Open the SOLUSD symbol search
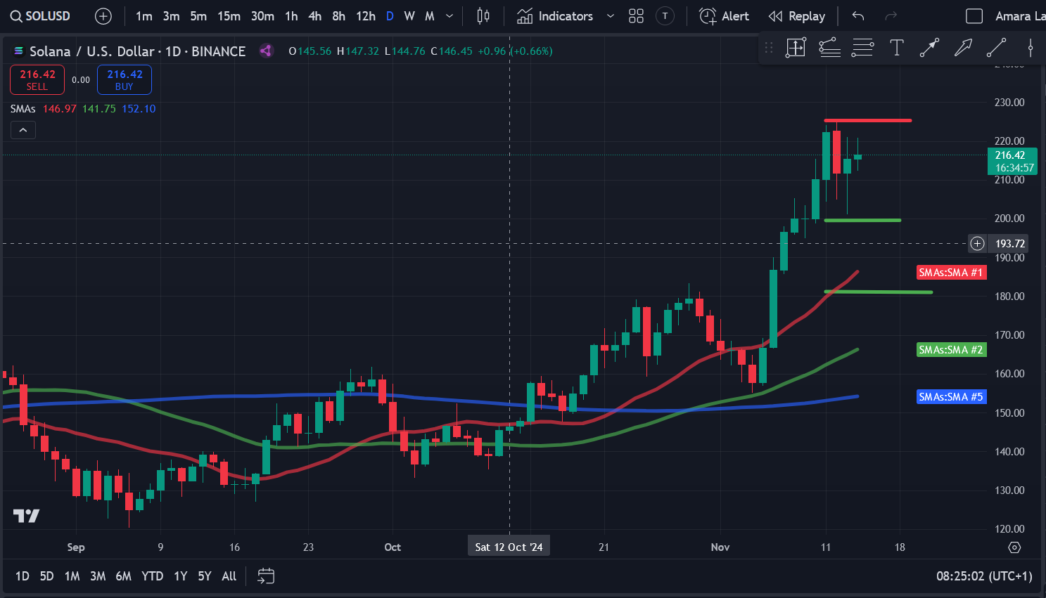The image size is (1046, 598). [41, 16]
